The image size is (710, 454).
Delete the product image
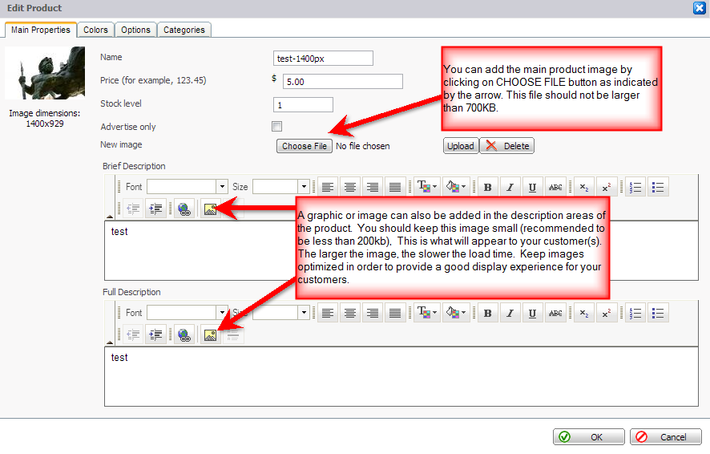(x=507, y=146)
